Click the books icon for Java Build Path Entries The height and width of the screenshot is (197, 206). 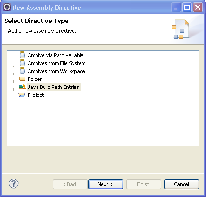22,87
